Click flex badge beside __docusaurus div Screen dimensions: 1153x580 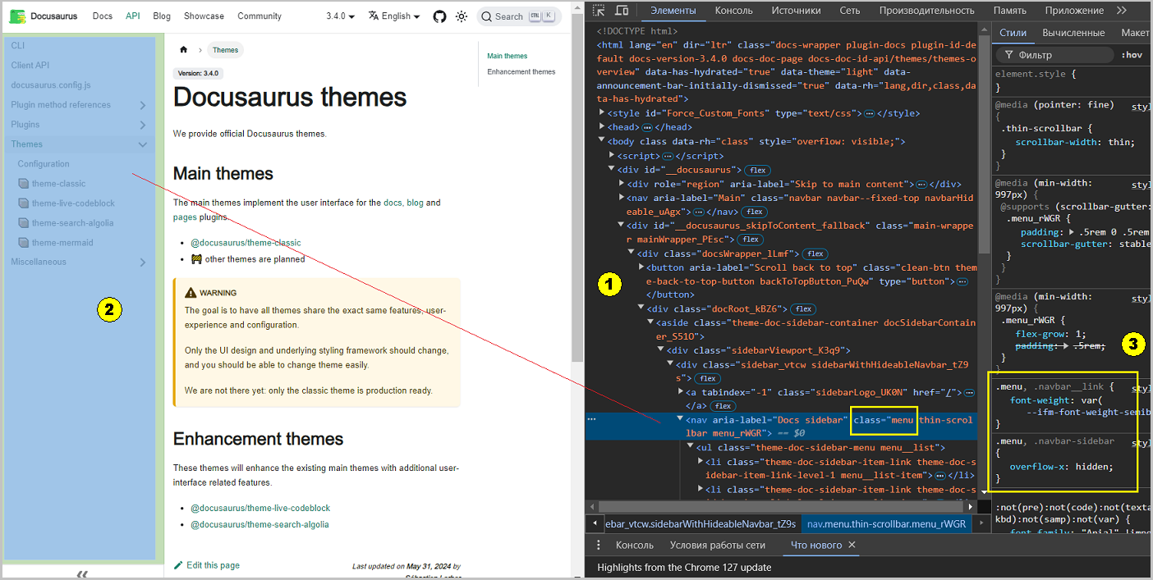point(758,170)
